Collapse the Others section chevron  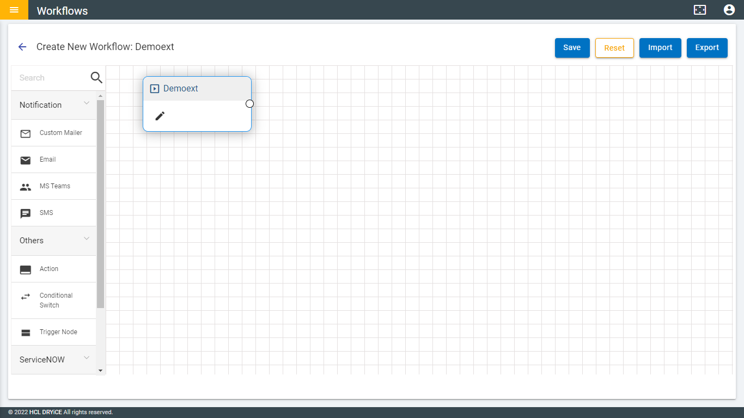pyautogui.click(x=86, y=239)
